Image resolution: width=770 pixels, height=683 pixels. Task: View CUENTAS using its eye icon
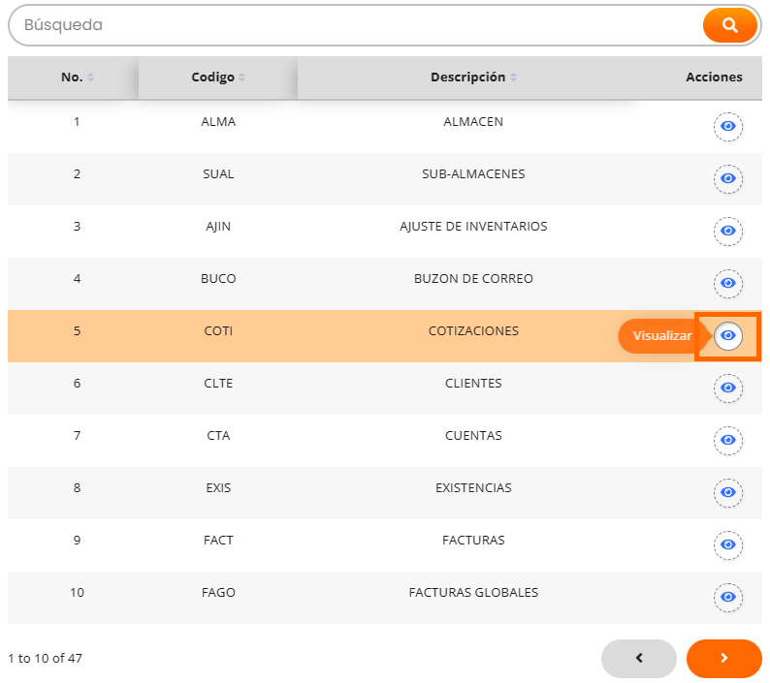(728, 441)
